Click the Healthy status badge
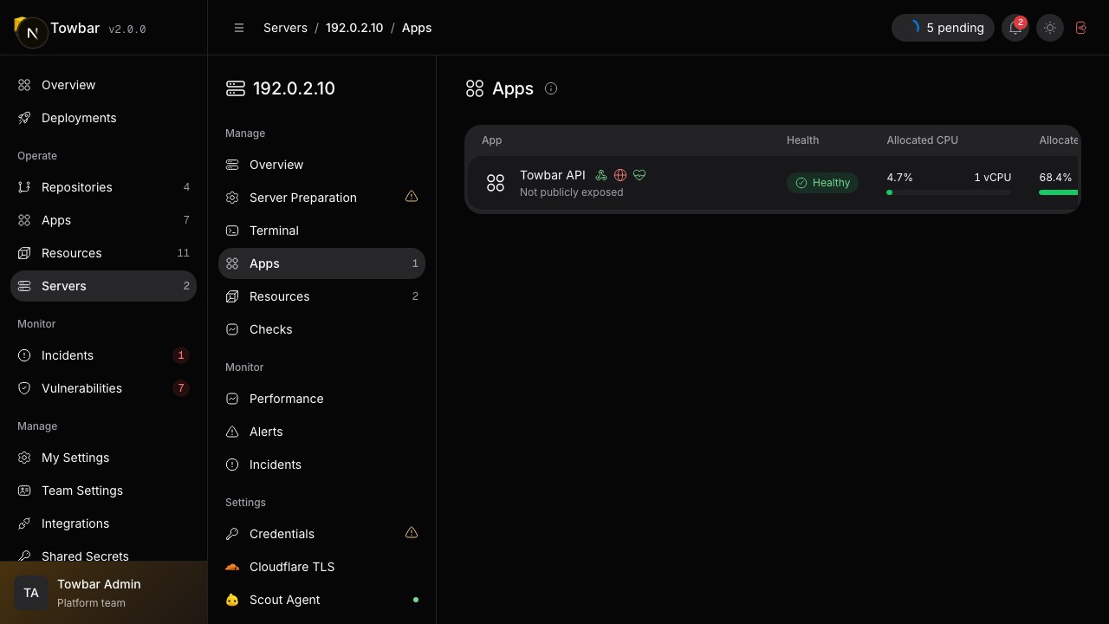This screenshot has height=624, width=1109. tap(822, 183)
